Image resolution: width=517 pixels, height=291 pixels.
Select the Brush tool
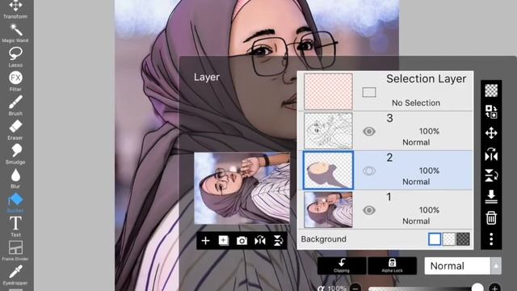point(15,105)
